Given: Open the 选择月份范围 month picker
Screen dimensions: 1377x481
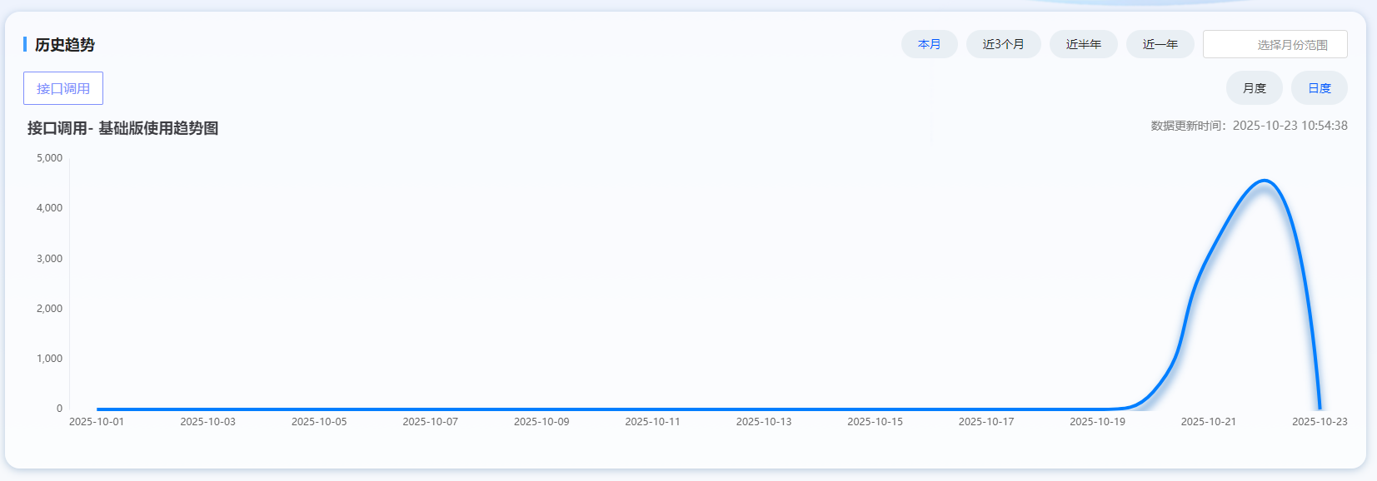Looking at the screenshot, I should pos(1275,45).
